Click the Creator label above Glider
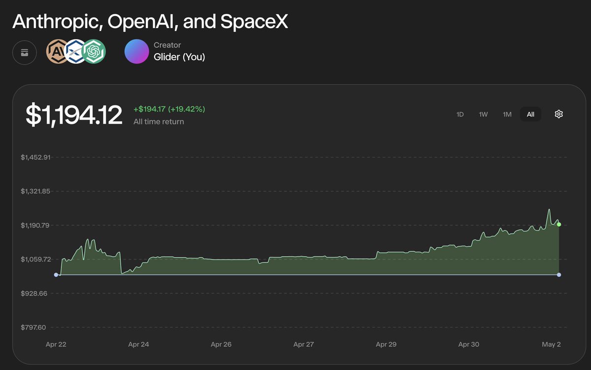591x370 pixels. tap(167, 45)
